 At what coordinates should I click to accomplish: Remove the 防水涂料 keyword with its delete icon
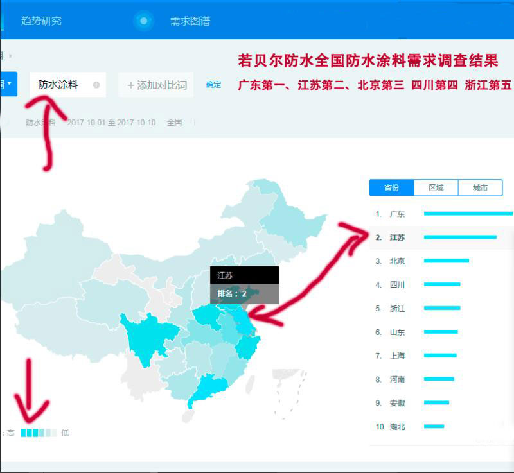pyautogui.click(x=96, y=85)
